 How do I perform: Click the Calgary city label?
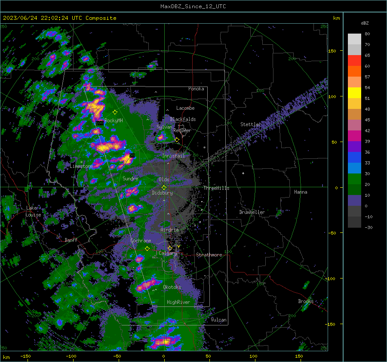tap(168, 253)
